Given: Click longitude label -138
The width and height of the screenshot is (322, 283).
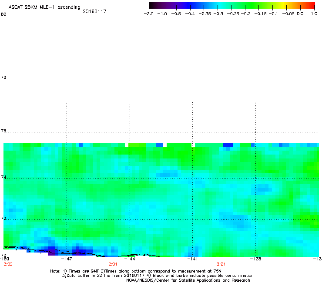Looking at the screenshot, I should coord(256,259).
